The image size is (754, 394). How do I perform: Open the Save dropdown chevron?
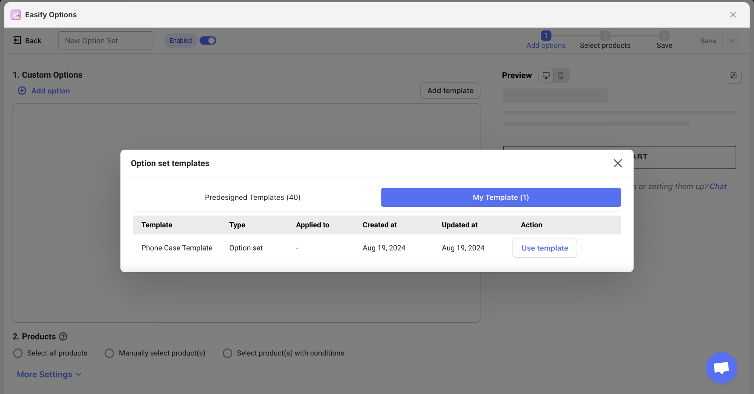[x=732, y=40]
